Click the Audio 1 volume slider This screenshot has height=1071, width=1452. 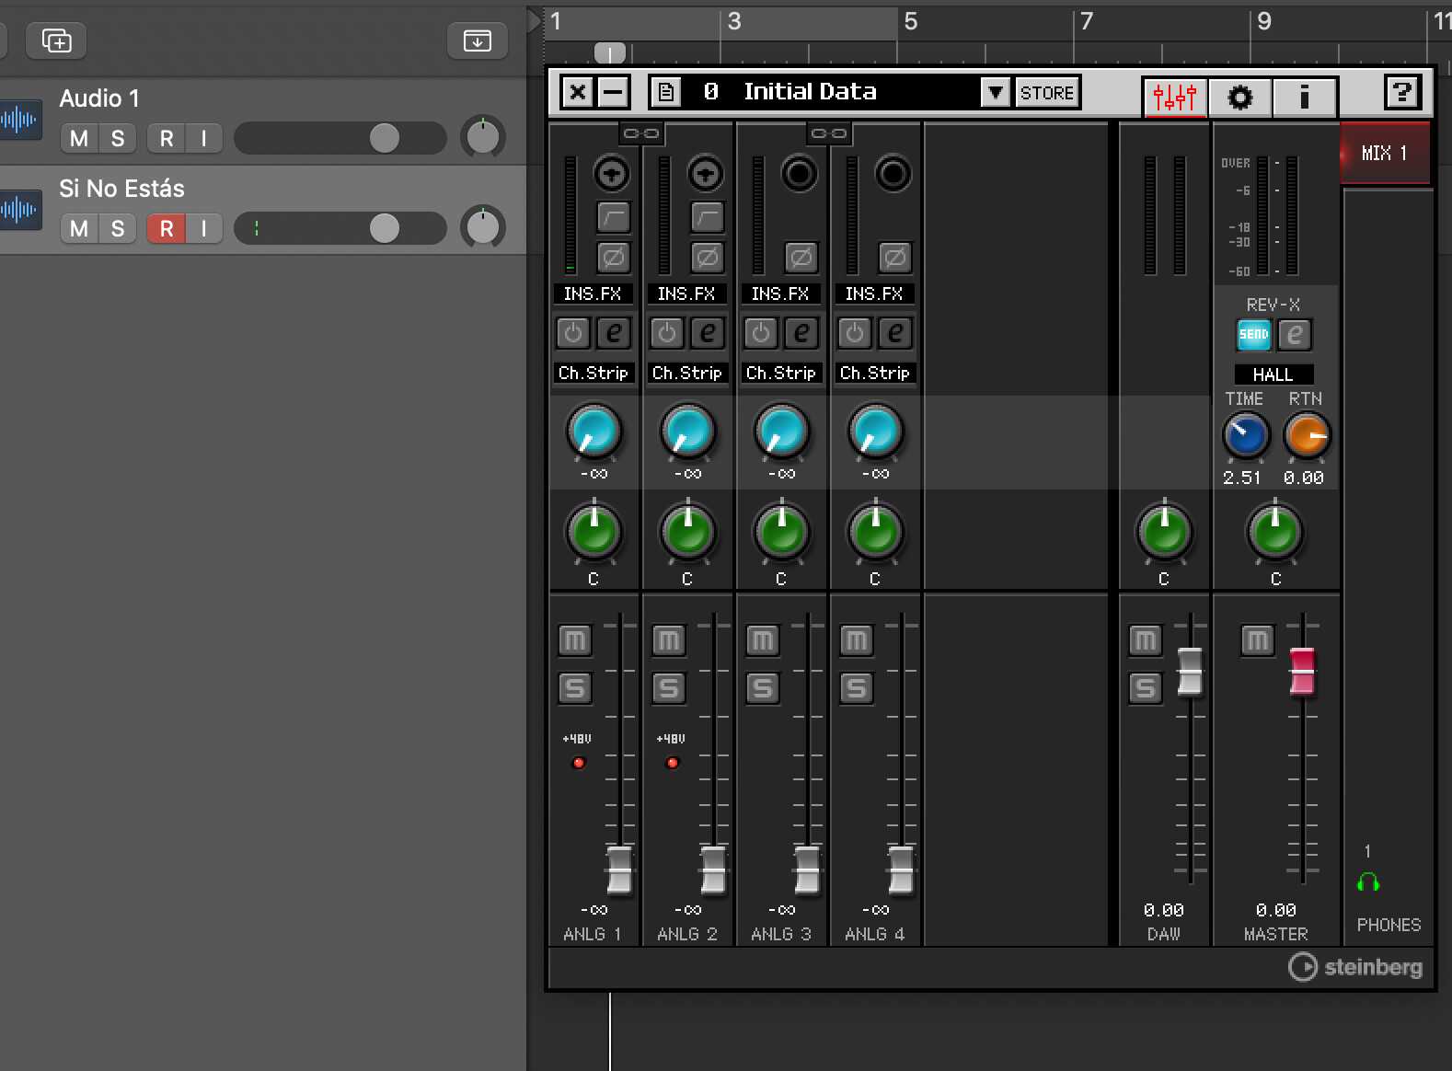pos(340,138)
